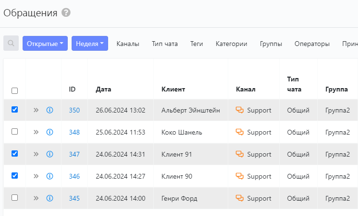Open the Тип чата filter
This screenshot has height=216, width=358.
click(x=165, y=44)
